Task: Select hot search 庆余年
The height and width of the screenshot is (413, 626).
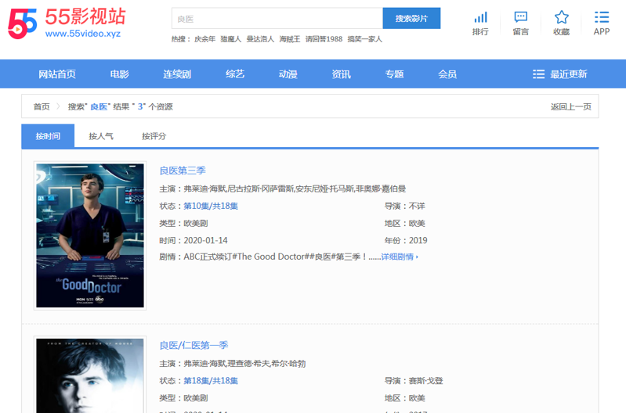Action: [x=204, y=39]
